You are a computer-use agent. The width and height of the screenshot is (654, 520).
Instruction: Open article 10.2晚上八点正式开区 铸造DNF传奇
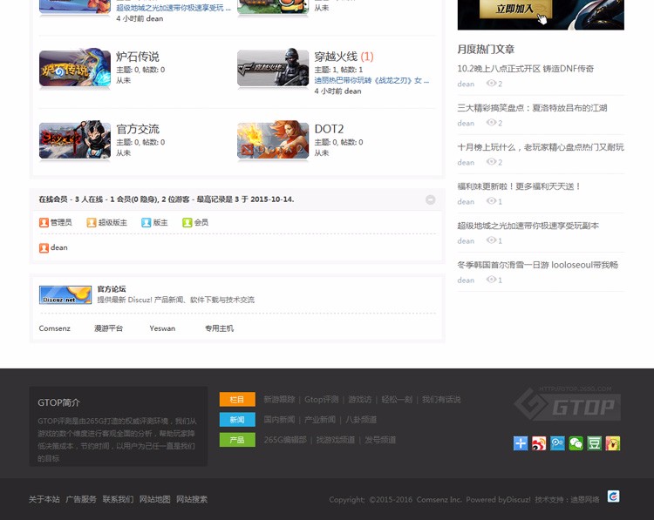coord(526,69)
